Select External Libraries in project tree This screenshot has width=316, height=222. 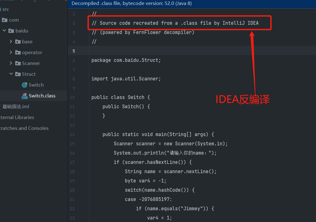pos(17,117)
